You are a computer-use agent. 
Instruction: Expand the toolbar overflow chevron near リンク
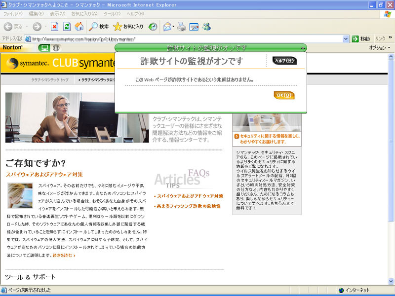[390, 37]
